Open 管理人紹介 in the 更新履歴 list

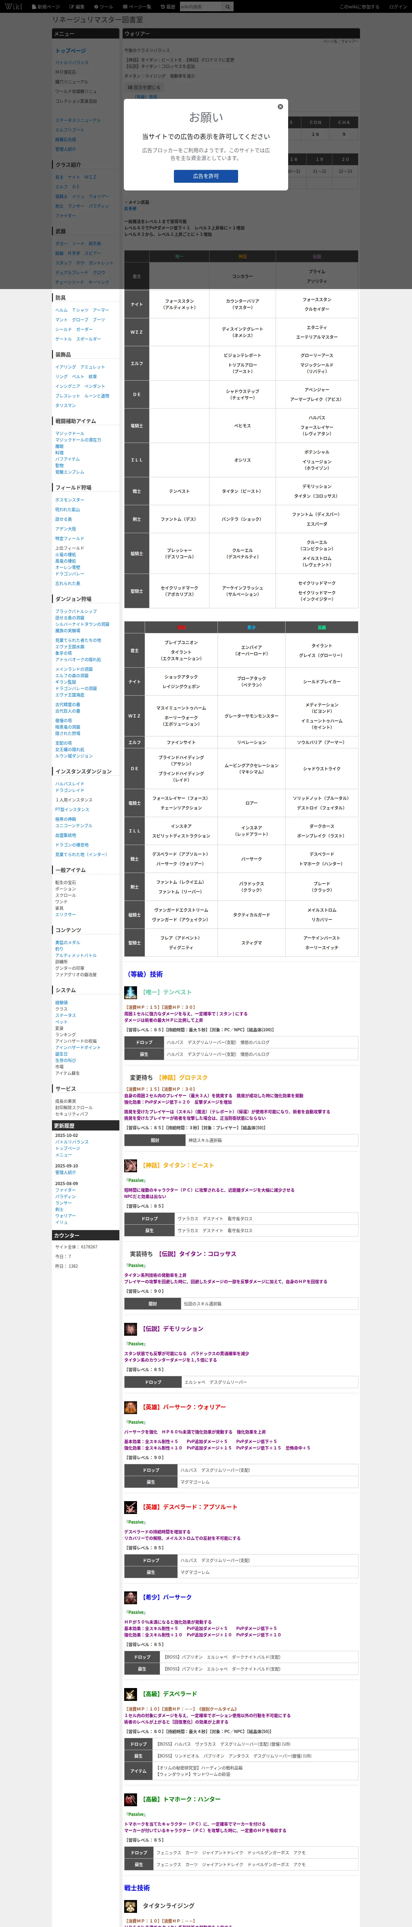(x=65, y=1172)
